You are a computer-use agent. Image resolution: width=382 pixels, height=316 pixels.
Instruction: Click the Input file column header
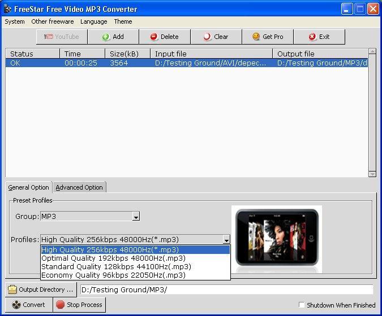[212, 54]
